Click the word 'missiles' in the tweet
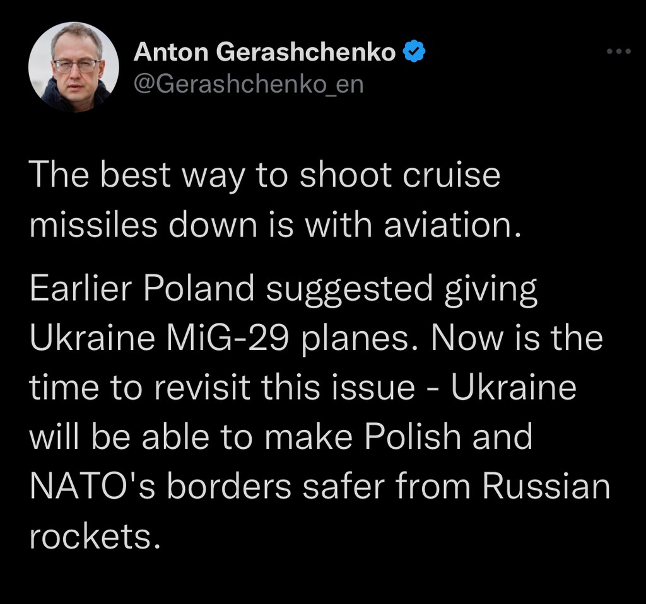Screen dimensions: 646x604 [x=93, y=226]
